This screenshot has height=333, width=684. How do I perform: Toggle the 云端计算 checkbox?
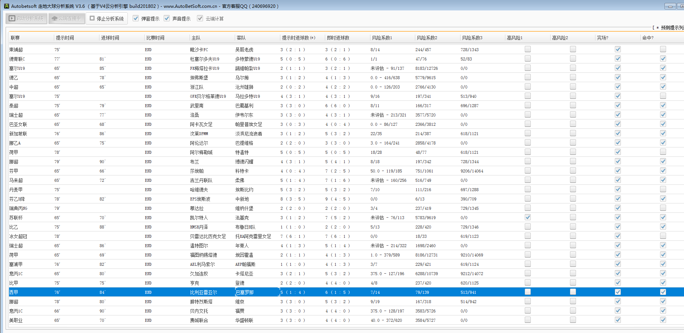tap(200, 18)
